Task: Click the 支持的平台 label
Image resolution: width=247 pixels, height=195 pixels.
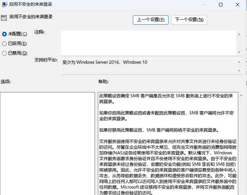Action: click(46, 60)
